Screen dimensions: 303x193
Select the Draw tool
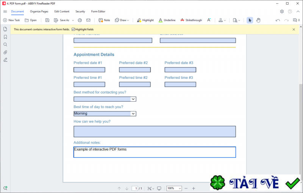coord(120,20)
